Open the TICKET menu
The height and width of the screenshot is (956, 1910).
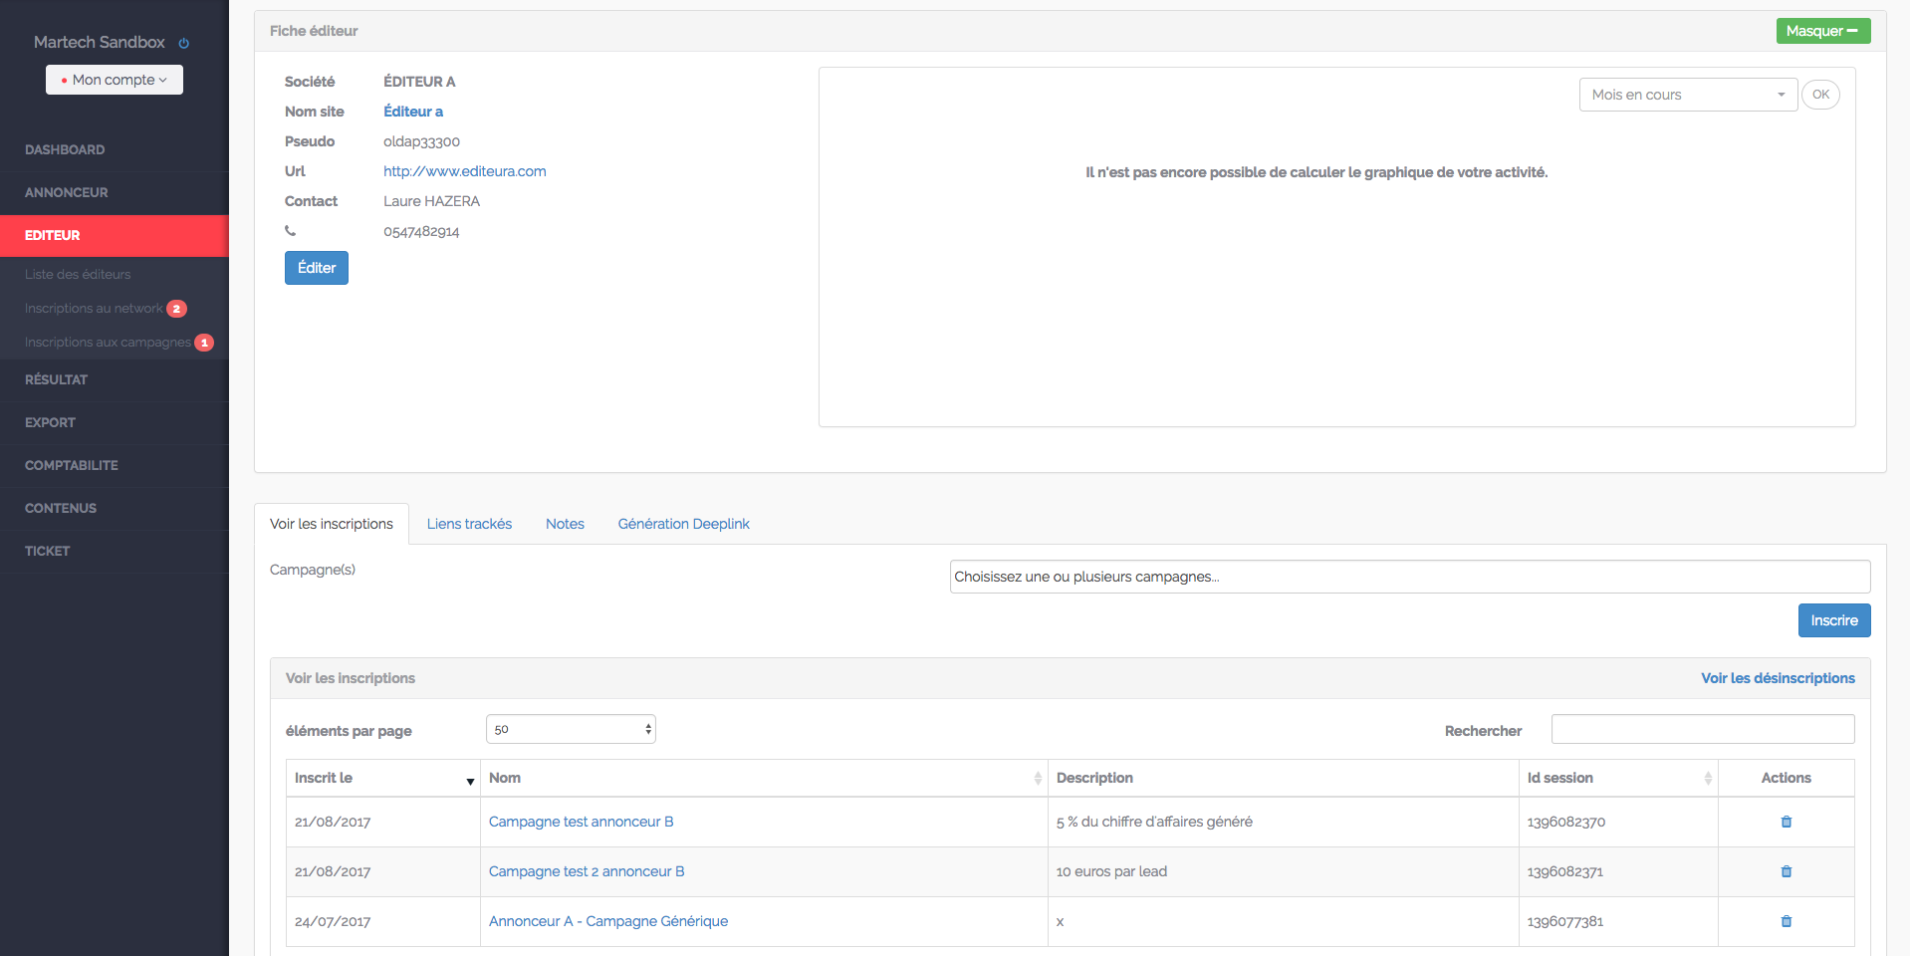(48, 551)
